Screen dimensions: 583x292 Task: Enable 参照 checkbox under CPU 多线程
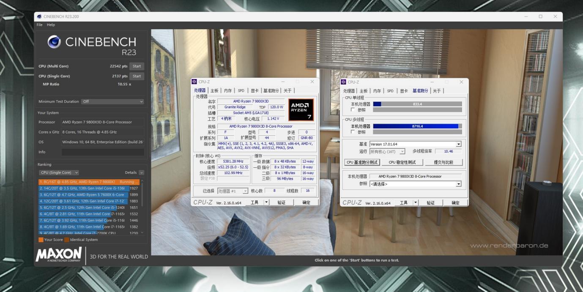(x=353, y=132)
